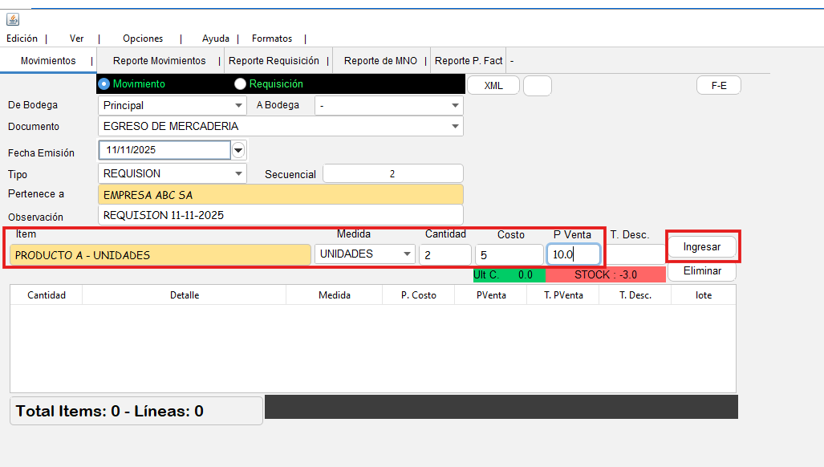Expand the De Bodega dropdown

tap(238, 105)
